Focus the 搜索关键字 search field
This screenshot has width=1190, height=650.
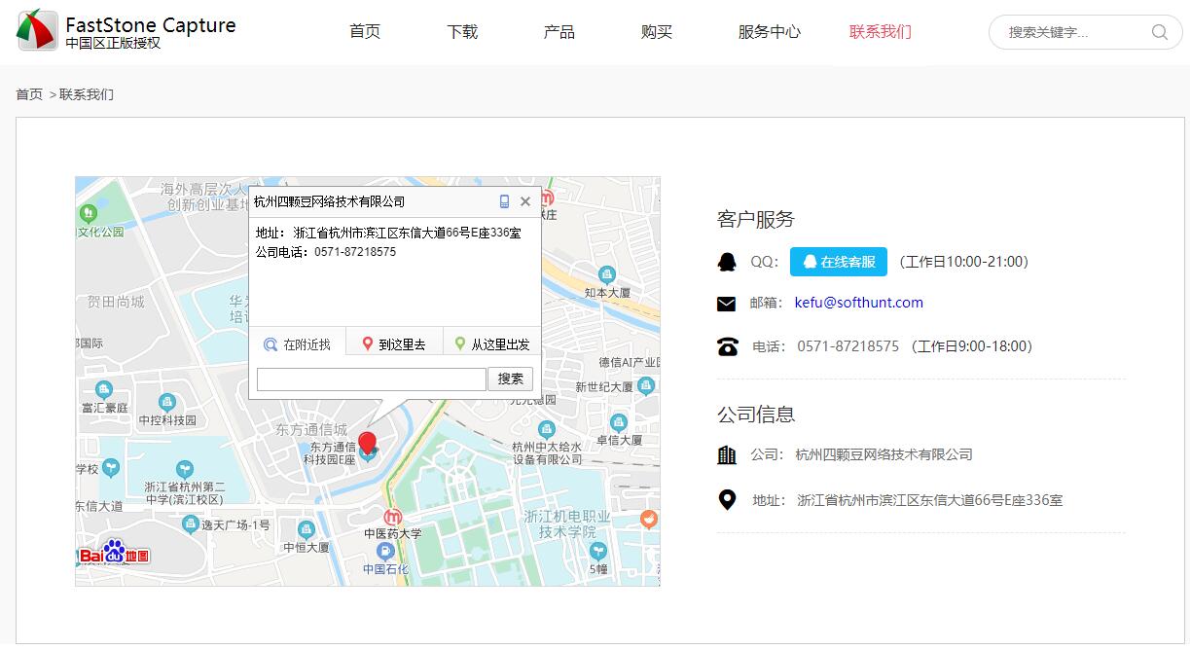pos(1075,32)
